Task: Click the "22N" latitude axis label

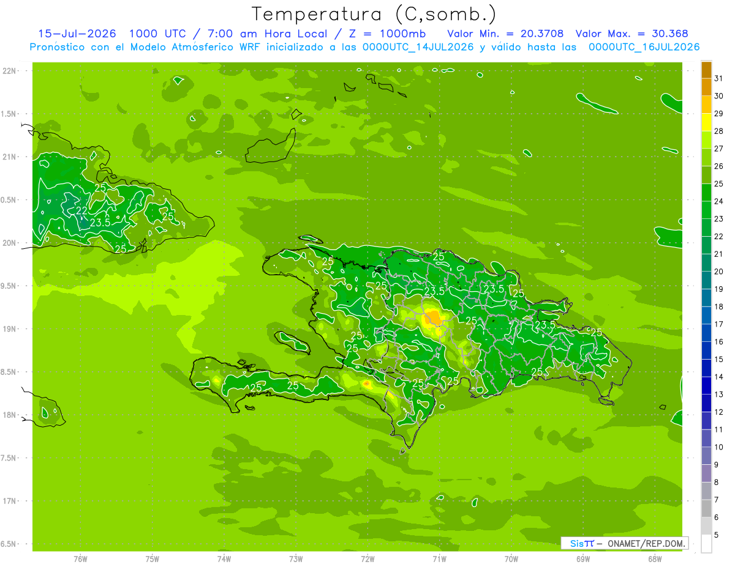Action: tap(10, 71)
